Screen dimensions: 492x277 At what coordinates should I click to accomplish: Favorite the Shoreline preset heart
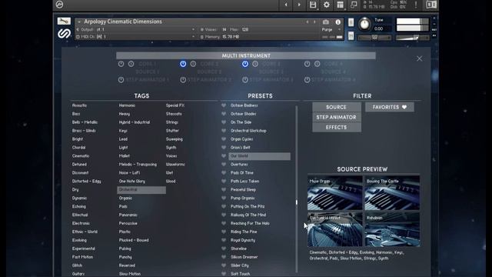[224, 249]
